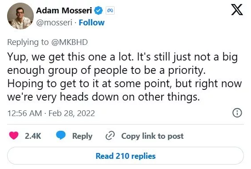Select Copy link to post
Image resolution: width=251 pixels, height=169 pixels.
tap(152, 136)
